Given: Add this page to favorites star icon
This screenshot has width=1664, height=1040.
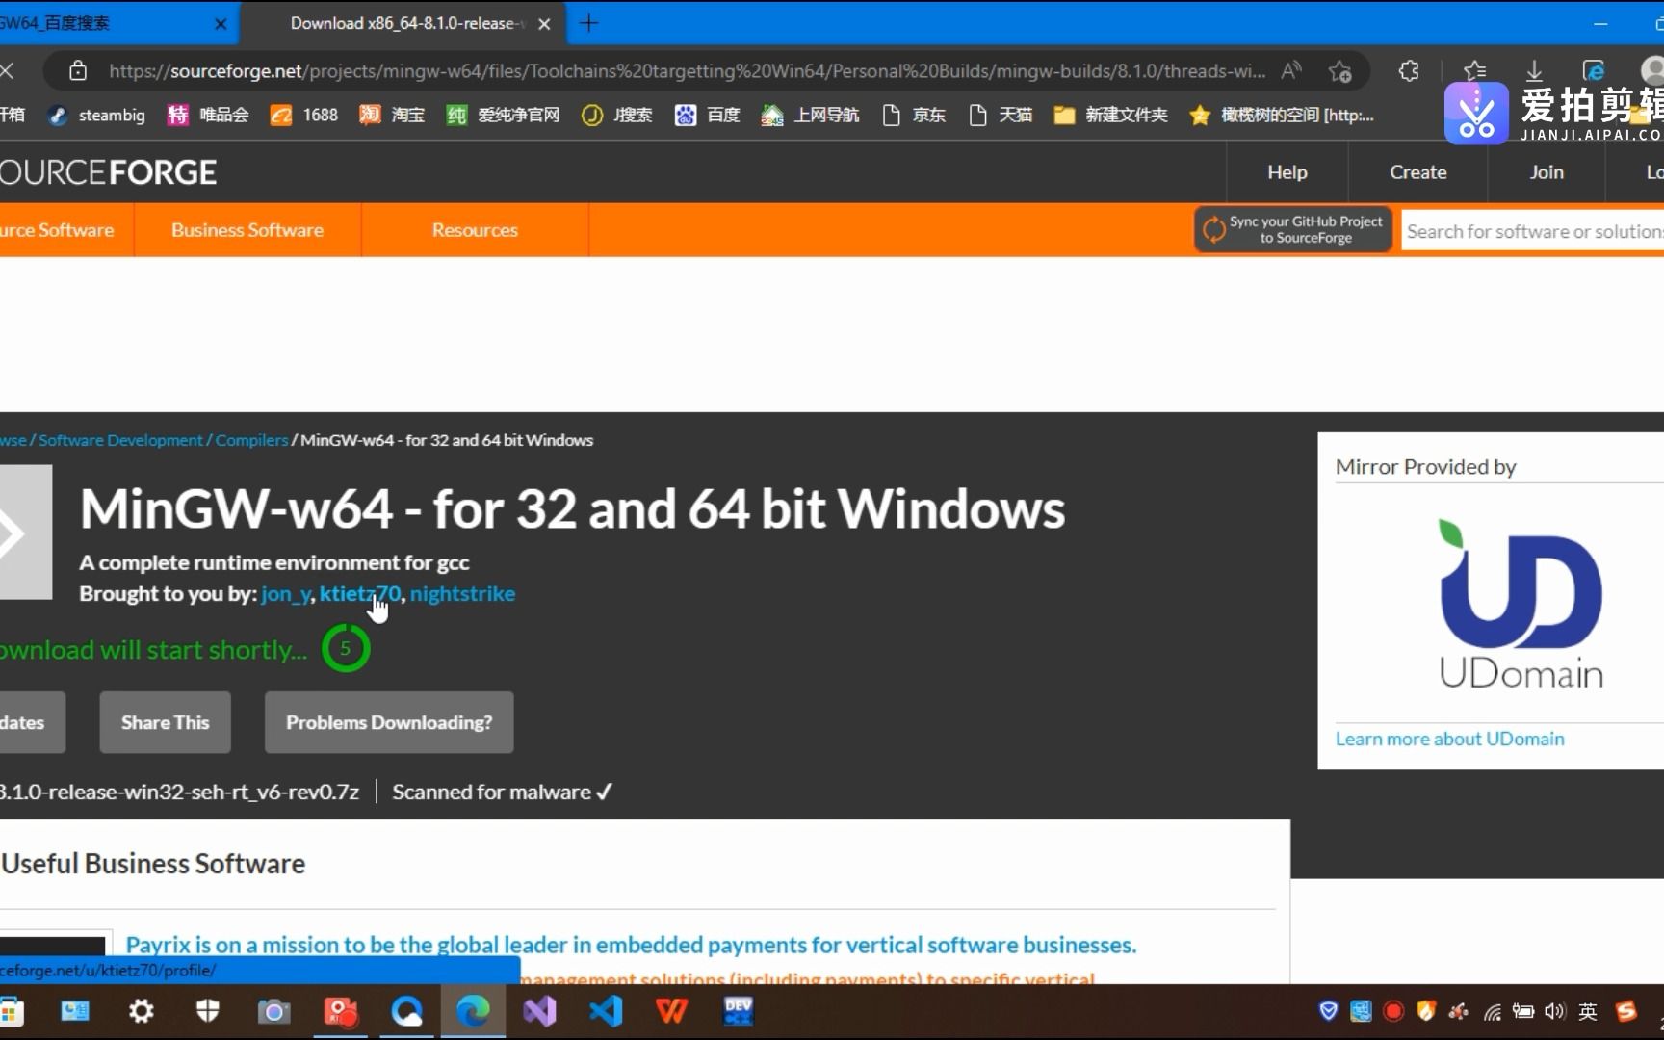Looking at the screenshot, I should (1339, 70).
